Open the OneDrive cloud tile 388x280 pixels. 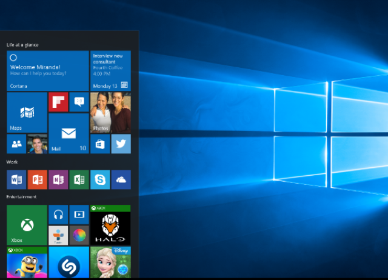coord(121,179)
